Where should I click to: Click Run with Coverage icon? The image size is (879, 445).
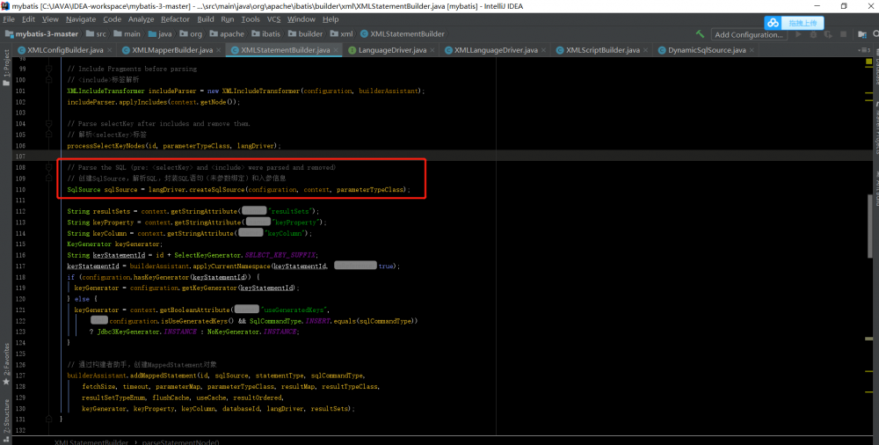coord(828,34)
